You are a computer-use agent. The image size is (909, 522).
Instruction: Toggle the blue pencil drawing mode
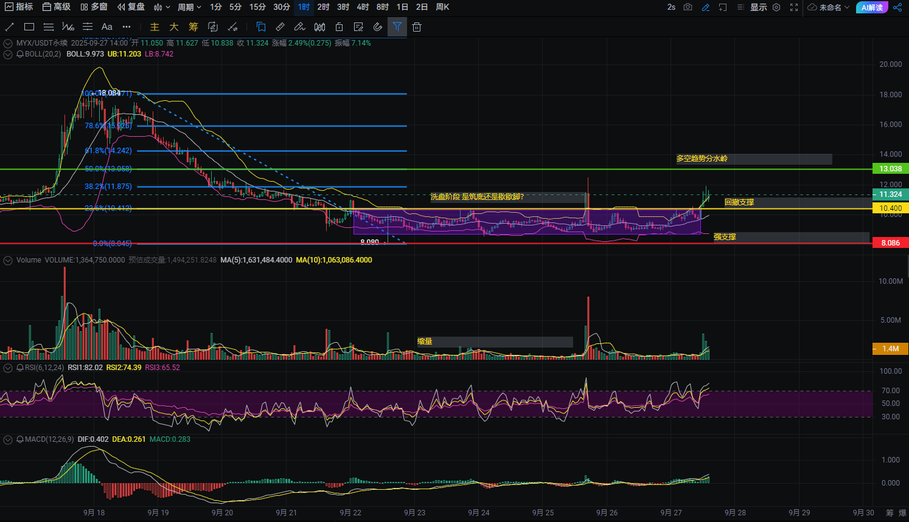coord(706,7)
